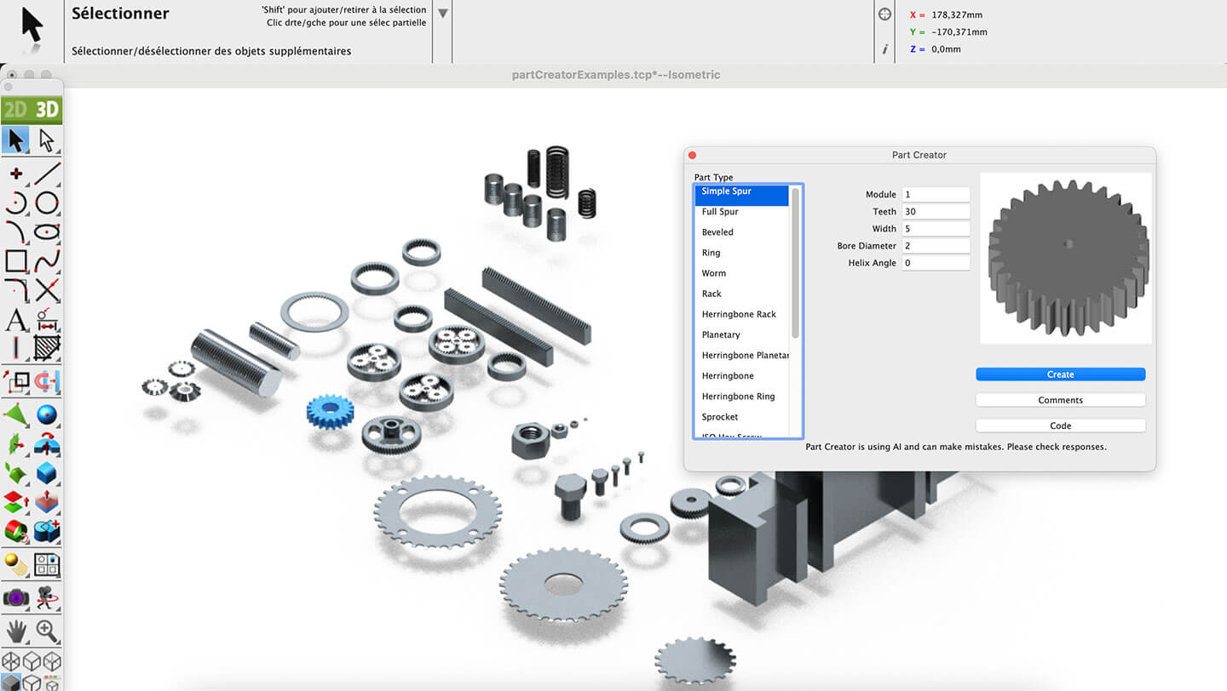Click the Sphere primitive tool
This screenshot has height=691, width=1227.
click(x=47, y=414)
